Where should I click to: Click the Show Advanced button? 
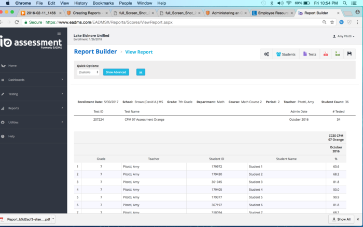116,72
